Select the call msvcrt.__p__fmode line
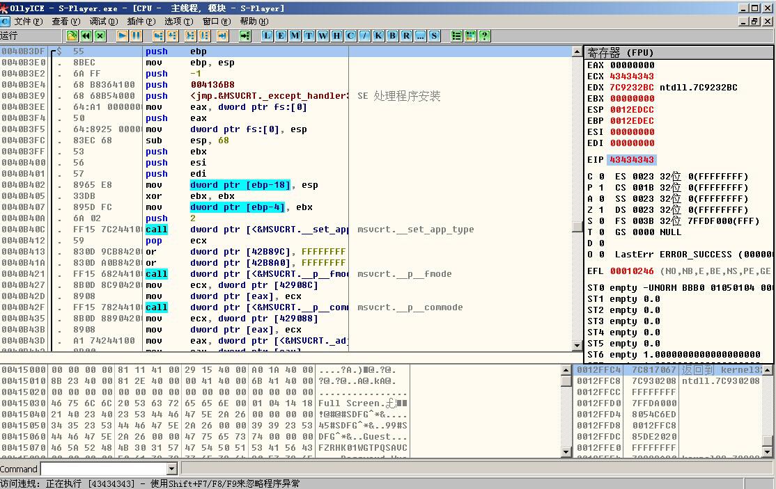776x489 pixels. [x=286, y=273]
